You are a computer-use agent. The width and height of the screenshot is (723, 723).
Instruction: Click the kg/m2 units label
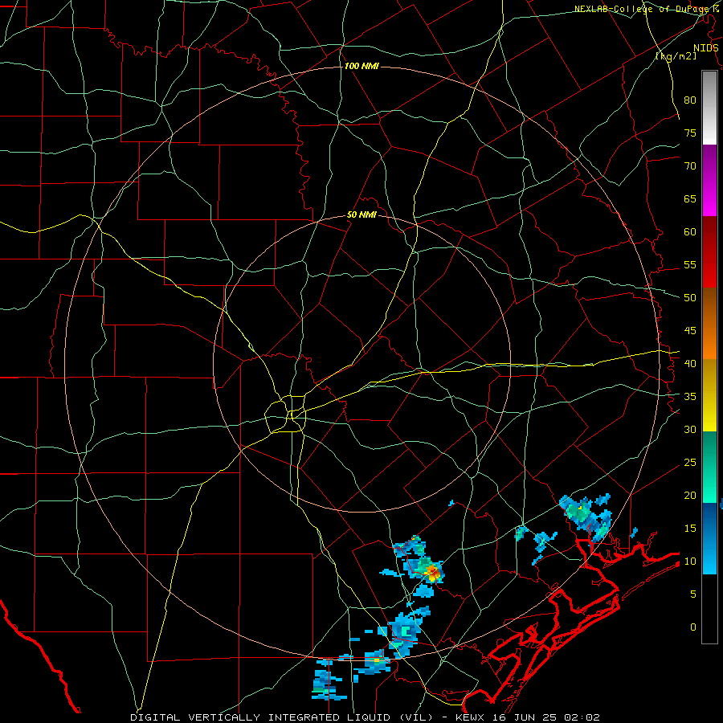point(676,56)
